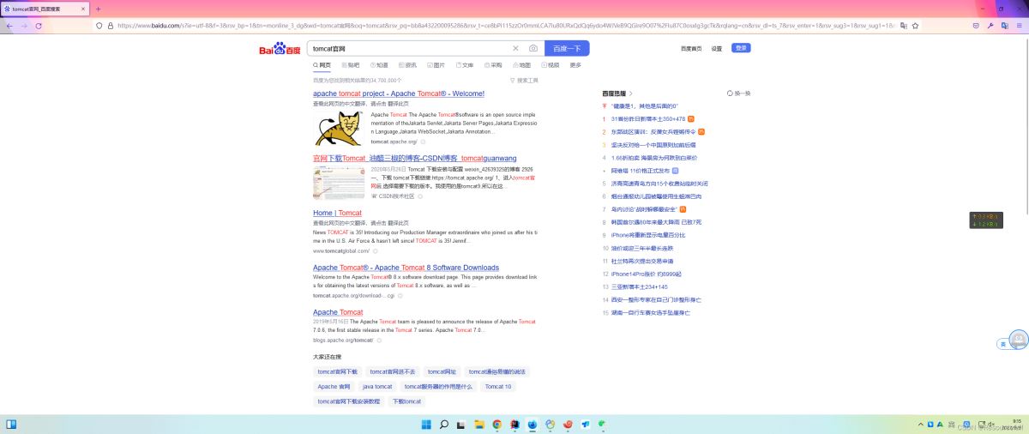This screenshot has height=434, width=1029.
Task: Open hot item 31省份昨日新增本土350+478
Action: click(x=648, y=118)
